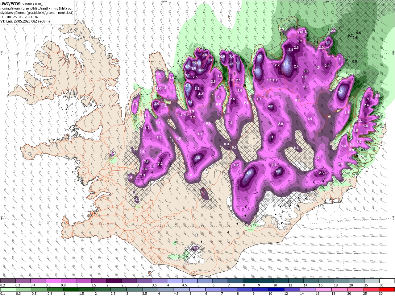This screenshot has width=395, height=296.
Task: Click the "20W" longitude label at the top edge
Action: [x=164, y=2]
